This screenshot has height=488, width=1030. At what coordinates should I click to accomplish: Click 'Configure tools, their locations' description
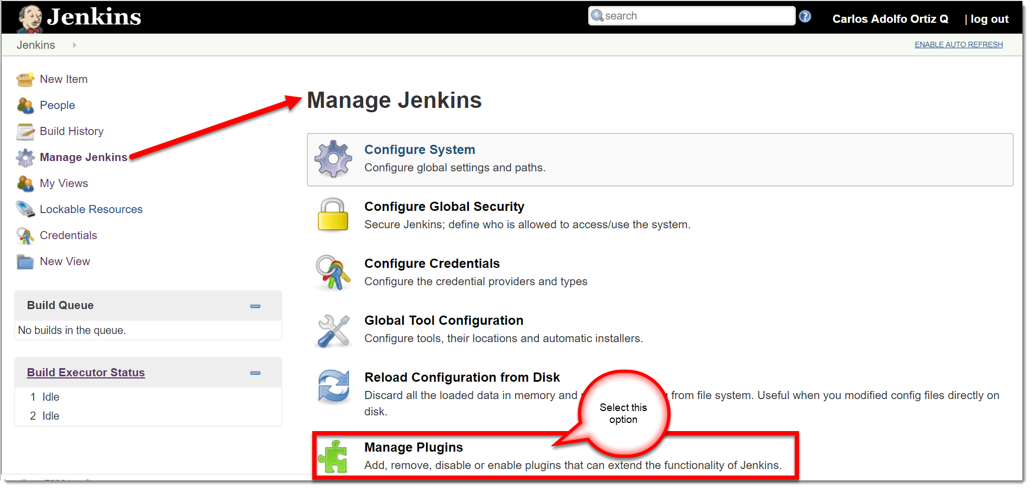tap(503, 338)
